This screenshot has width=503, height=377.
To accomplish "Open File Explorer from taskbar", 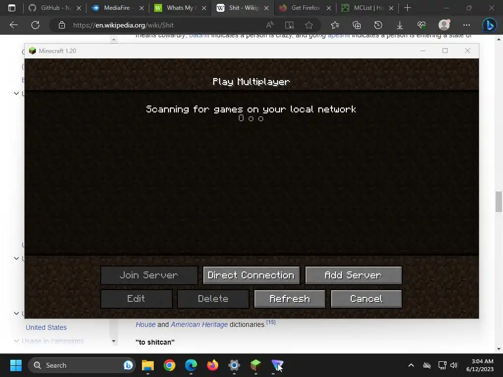I will pos(147,365).
